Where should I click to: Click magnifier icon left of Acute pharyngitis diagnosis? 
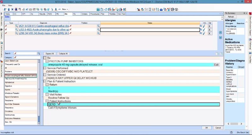click(16, 30)
